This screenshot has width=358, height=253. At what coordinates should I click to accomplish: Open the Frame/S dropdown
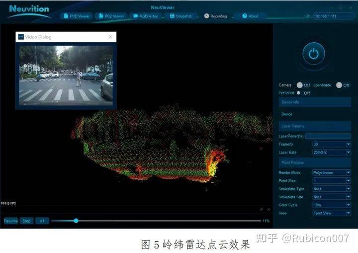331,144
